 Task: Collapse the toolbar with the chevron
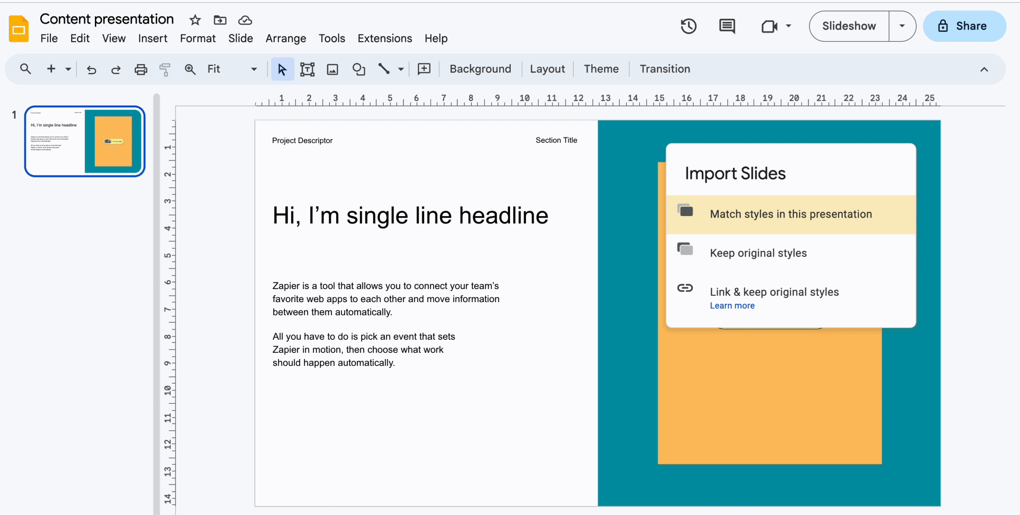pyautogui.click(x=984, y=69)
